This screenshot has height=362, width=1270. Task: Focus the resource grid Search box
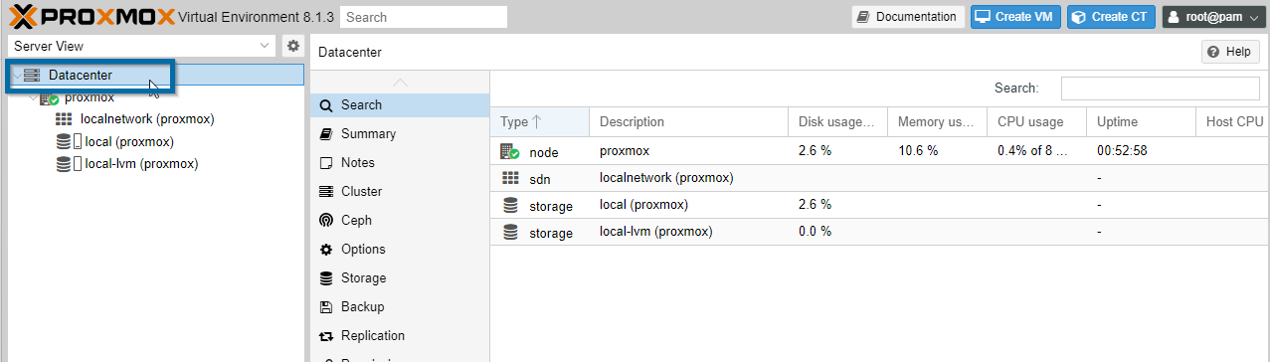[1162, 88]
